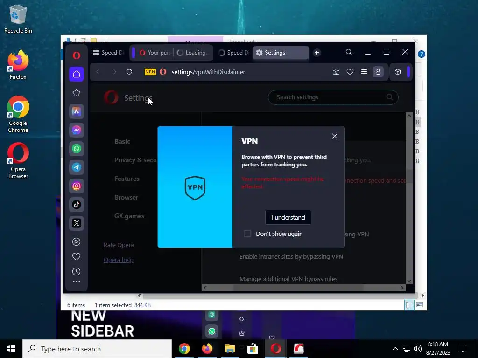Image resolution: width=478 pixels, height=358 pixels.
Task: Open History clock icon in sidebar
Action: 76,272
